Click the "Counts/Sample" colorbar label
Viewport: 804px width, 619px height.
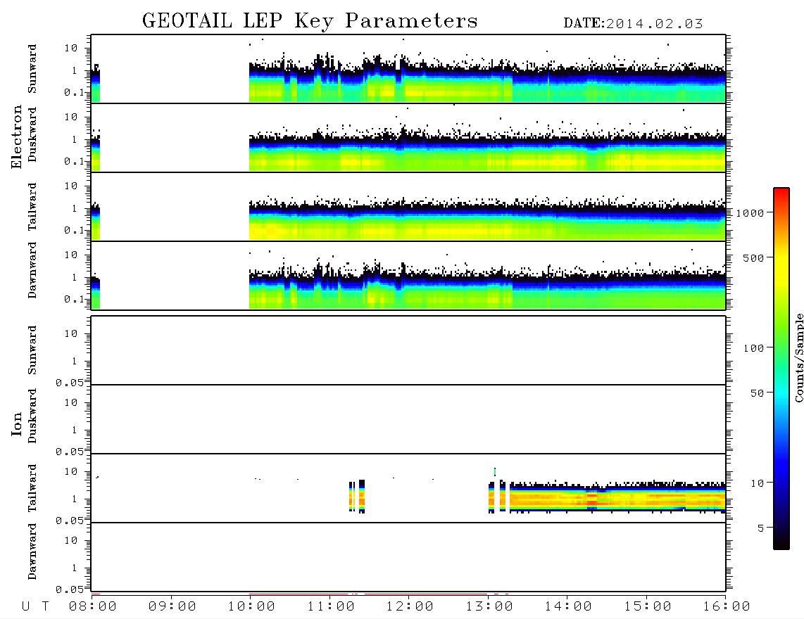pyautogui.click(x=798, y=357)
